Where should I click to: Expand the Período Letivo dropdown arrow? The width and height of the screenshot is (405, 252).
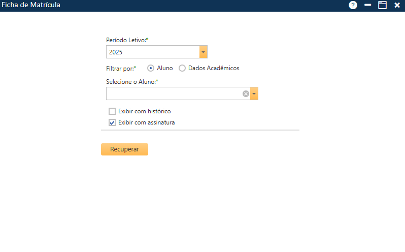pos(204,52)
